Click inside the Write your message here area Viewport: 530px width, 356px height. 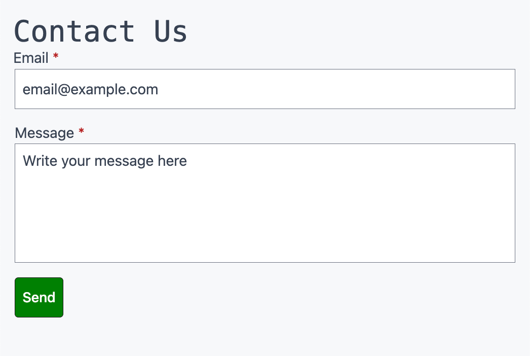click(x=104, y=161)
